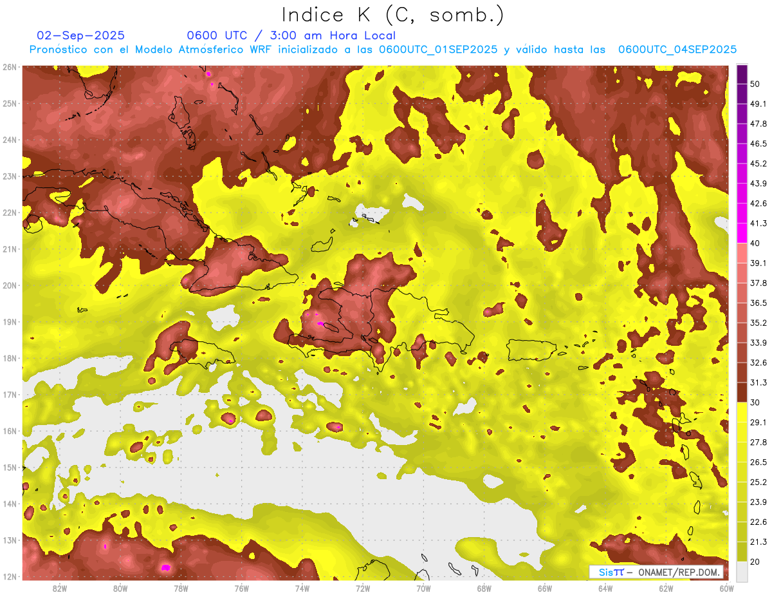Viewport: 772px width, 597px height.
Task: Select colorbar label '37.8'
Action: tap(758, 283)
